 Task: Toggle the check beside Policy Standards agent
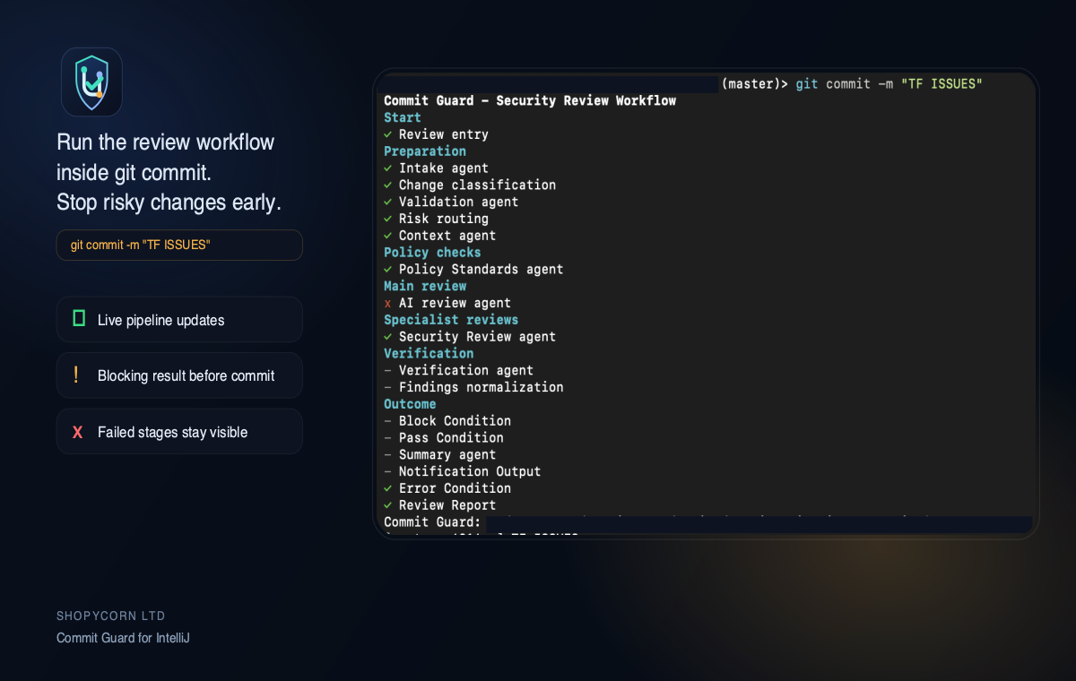click(387, 269)
